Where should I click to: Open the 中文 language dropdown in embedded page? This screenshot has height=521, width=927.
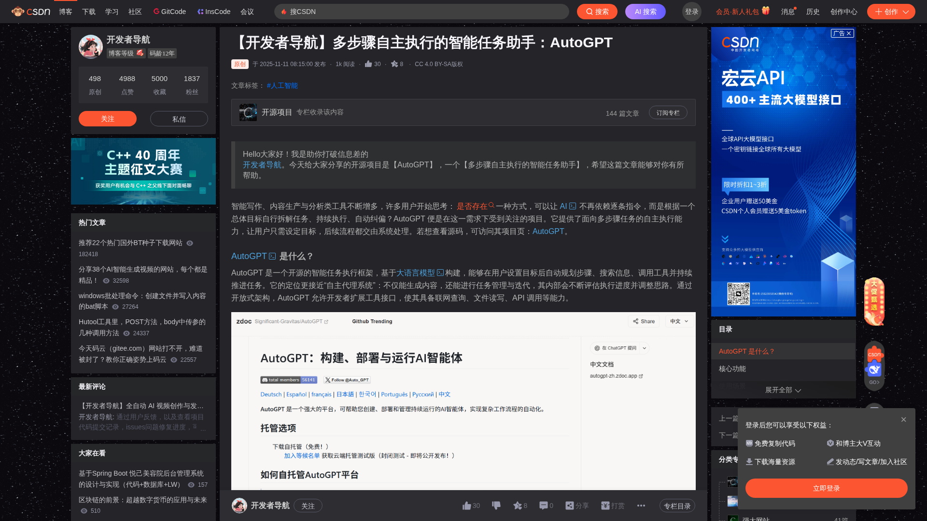(x=679, y=321)
